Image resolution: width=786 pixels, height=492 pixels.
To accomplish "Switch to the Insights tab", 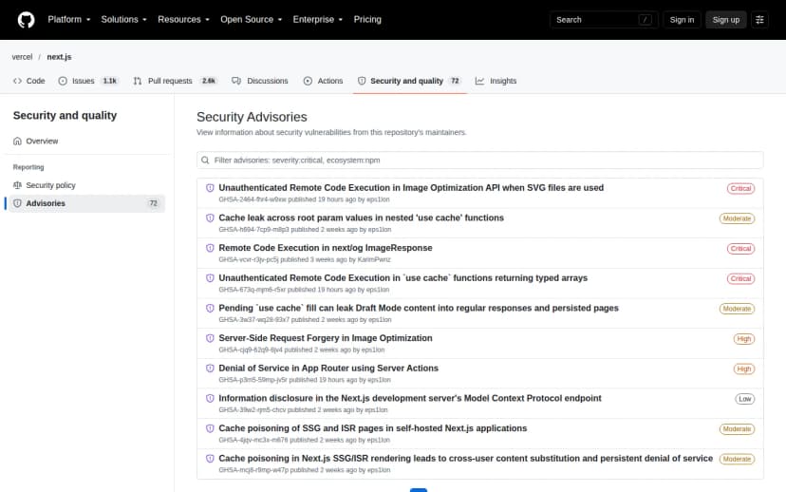I will 496,81.
